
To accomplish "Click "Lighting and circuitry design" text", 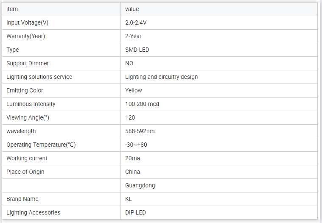I will [x=161, y=77].
